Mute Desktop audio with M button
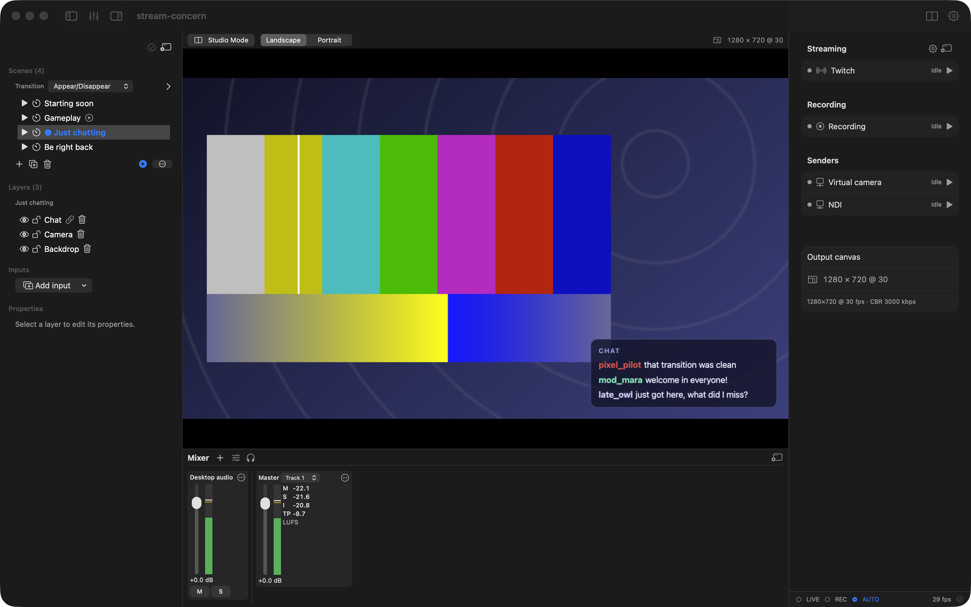The height and width of the screenshot is (607, 971). coord(199,591)
